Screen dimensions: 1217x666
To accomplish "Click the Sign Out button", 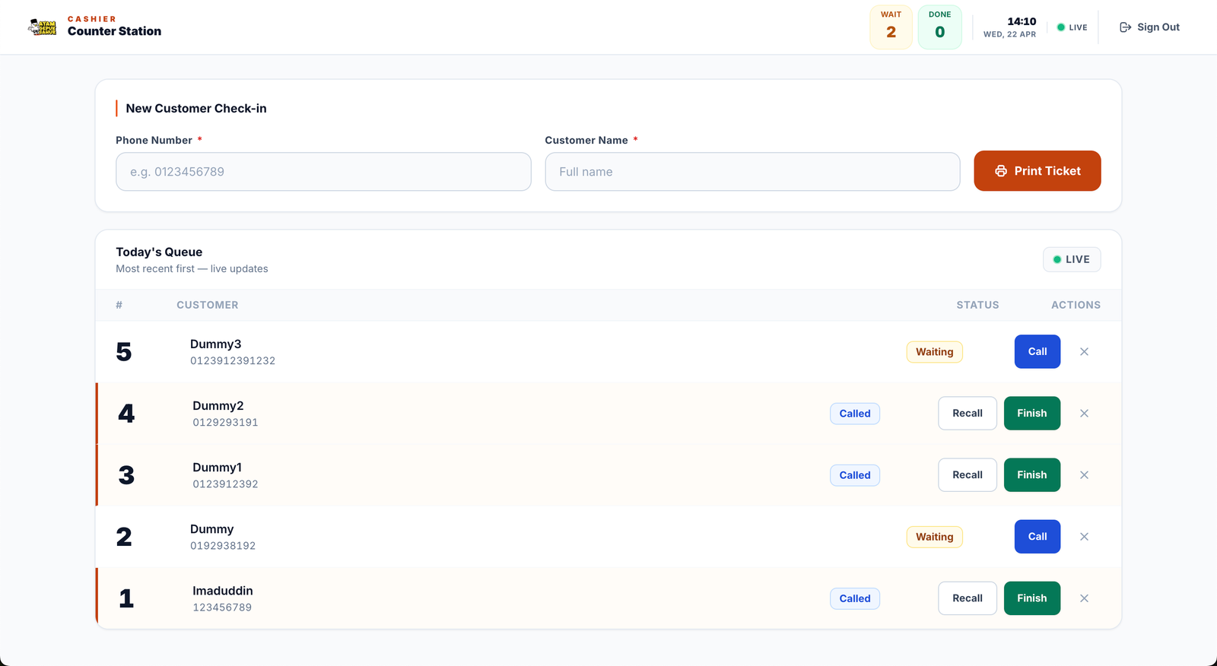I will click(1149, 27).
